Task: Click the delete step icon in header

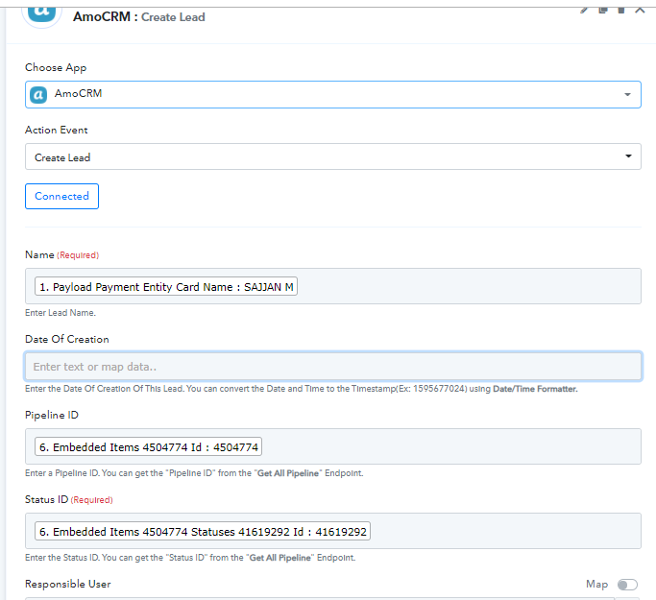Action: 621,10
